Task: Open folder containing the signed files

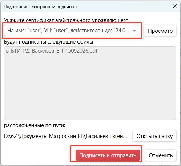Action: pyautogui.click(x=154, y=136)
